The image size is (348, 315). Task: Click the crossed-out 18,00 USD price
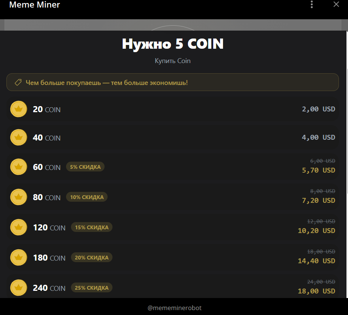pyautogui.click(x=321, y=252)
